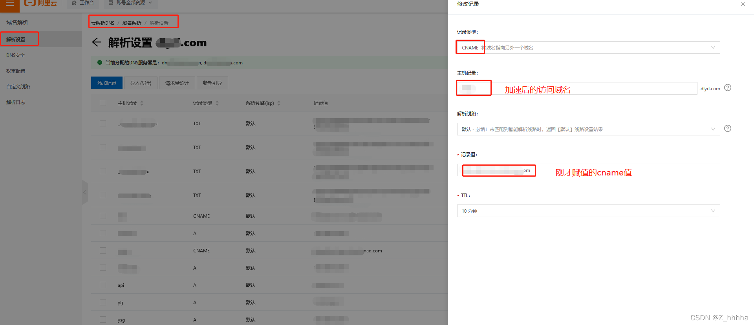Open 解析日志 in the sidebar
The height and width of the screenshot is (325, 754).
(x=16, y=102)
